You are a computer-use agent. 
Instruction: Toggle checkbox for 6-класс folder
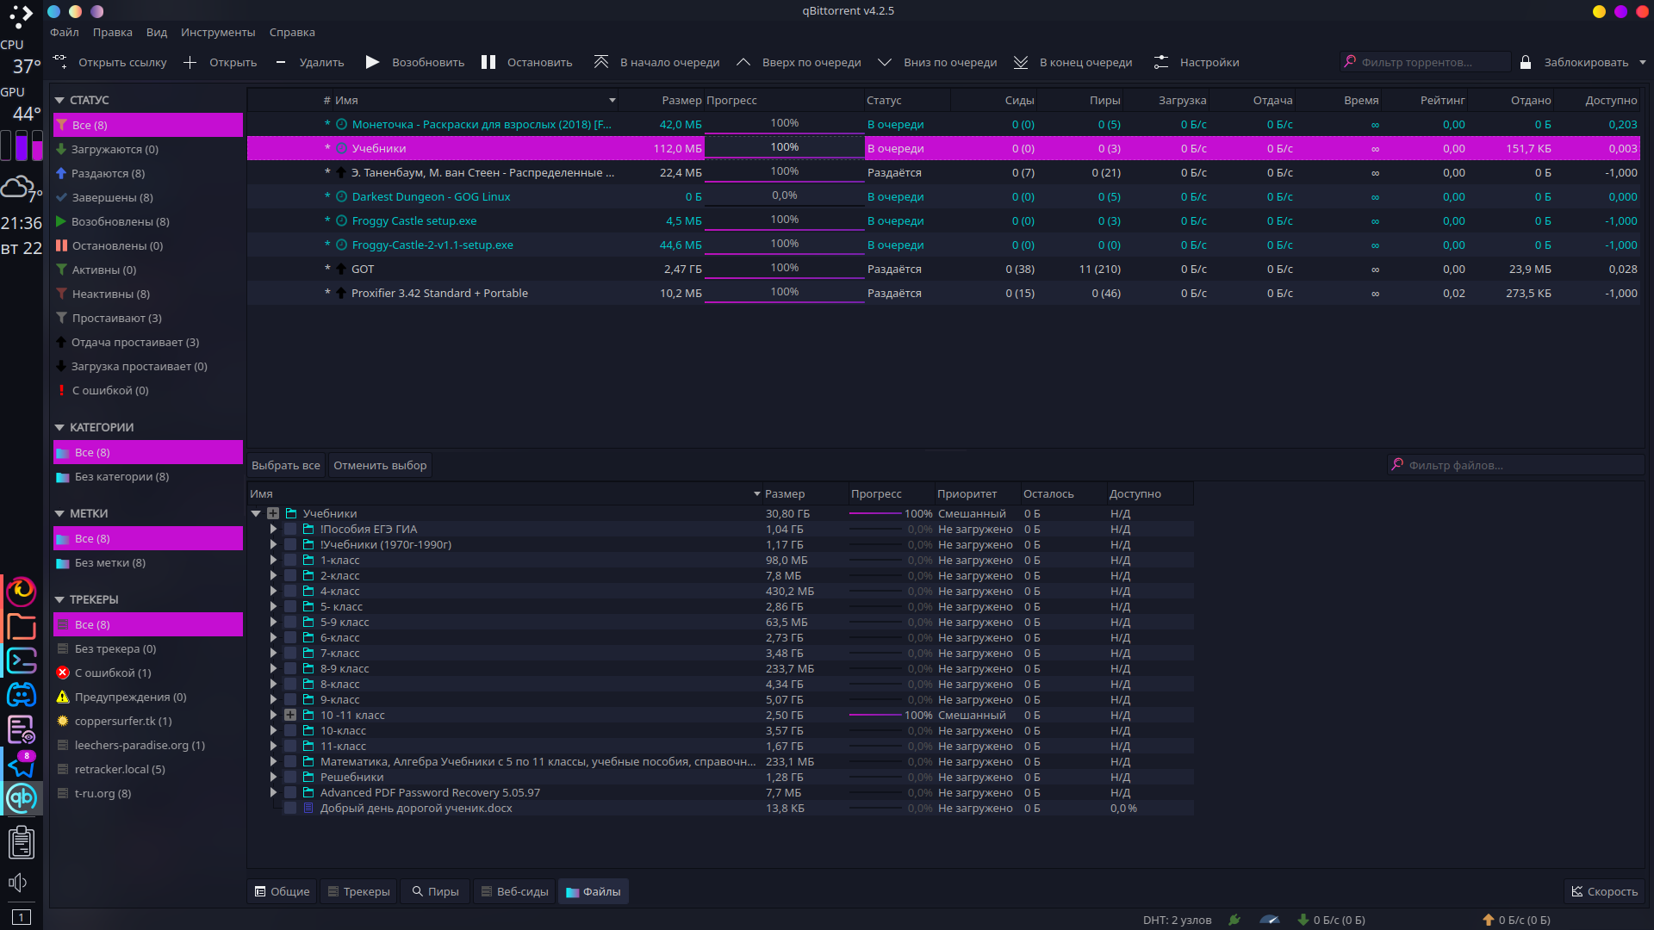pyautogui.click(x=290, y=637)
